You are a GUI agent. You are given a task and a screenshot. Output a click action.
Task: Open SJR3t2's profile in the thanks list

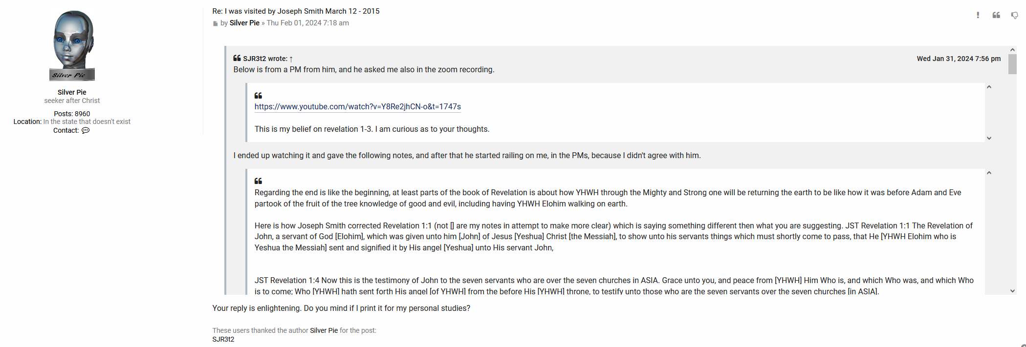223,339
